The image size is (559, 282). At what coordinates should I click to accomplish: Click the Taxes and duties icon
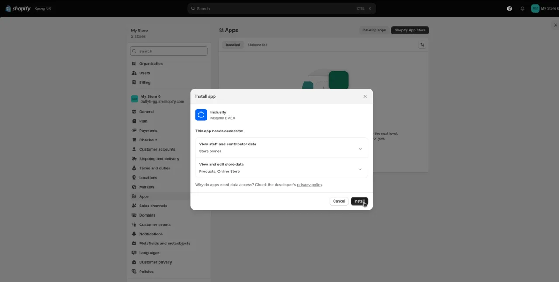click(135, 168)
